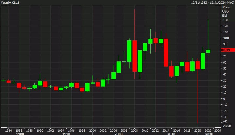The width and height of the screenshot is (235, 135).
Task: Click the green 2007 candle body
Action: (x=129, y=51)
